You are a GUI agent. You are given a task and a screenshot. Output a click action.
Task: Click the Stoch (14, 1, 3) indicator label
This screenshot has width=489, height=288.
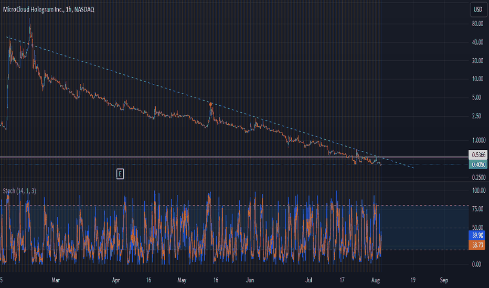coord(19,191)
